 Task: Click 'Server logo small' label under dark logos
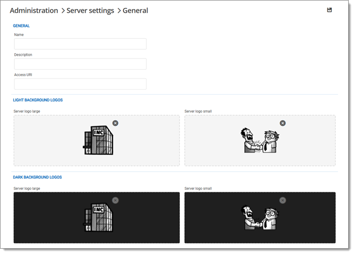tap(198, 189)
